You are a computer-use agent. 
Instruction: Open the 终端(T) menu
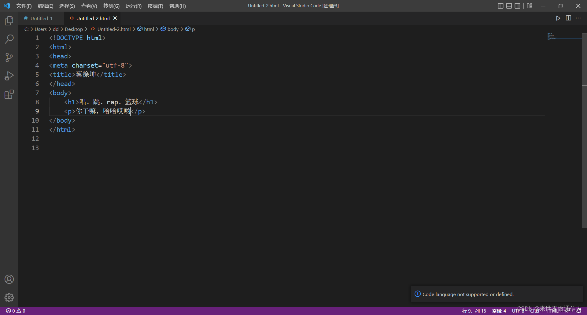coord(155,6)
